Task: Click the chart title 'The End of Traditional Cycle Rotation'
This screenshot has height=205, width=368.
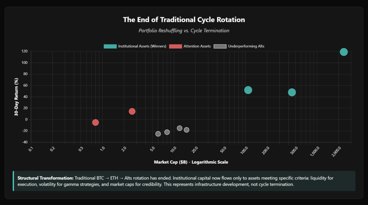Action: click(x=184, y=19)
